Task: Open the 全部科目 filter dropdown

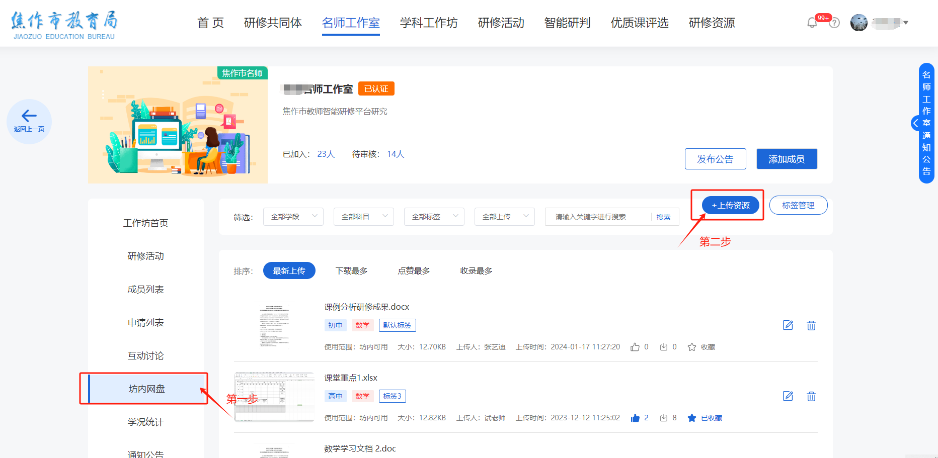Action: (364, 217)
